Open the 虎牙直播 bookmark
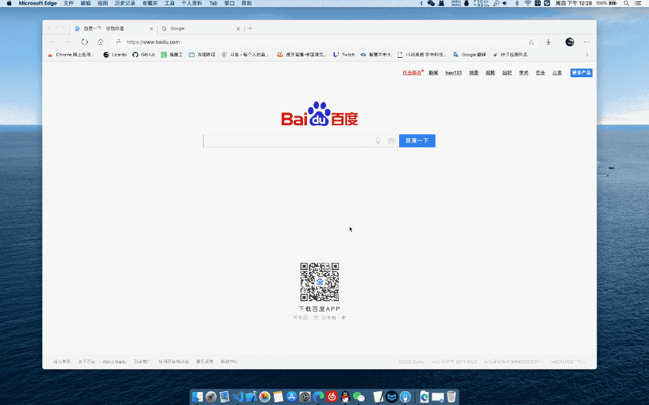Image resolution: width=649 pixels, height=405 pixels. (x=302, y=55)
